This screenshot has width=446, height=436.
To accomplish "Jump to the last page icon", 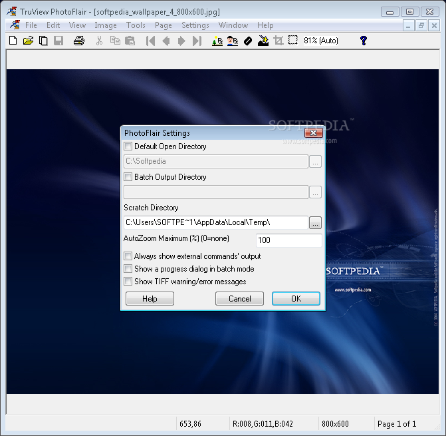I will [197, 41].
